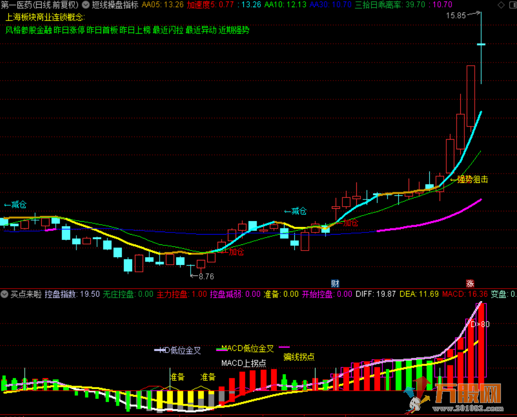
Task: Select the 控盘减弱: 0.00 readout
Action: 235,294
